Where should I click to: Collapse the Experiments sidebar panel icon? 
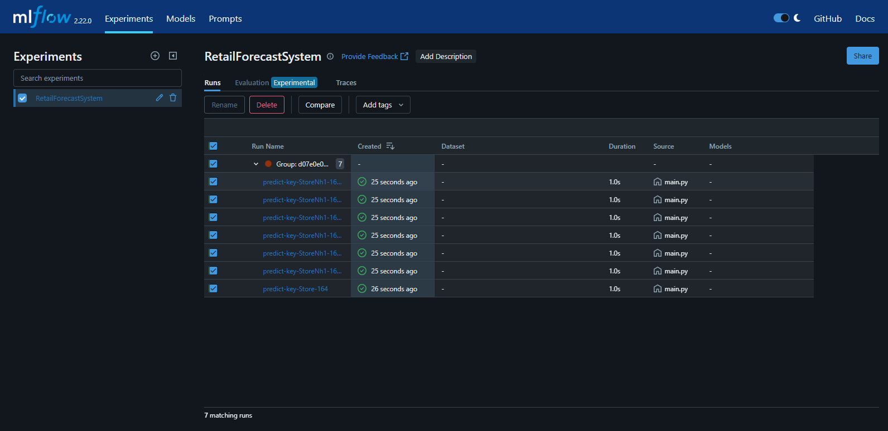173,56
